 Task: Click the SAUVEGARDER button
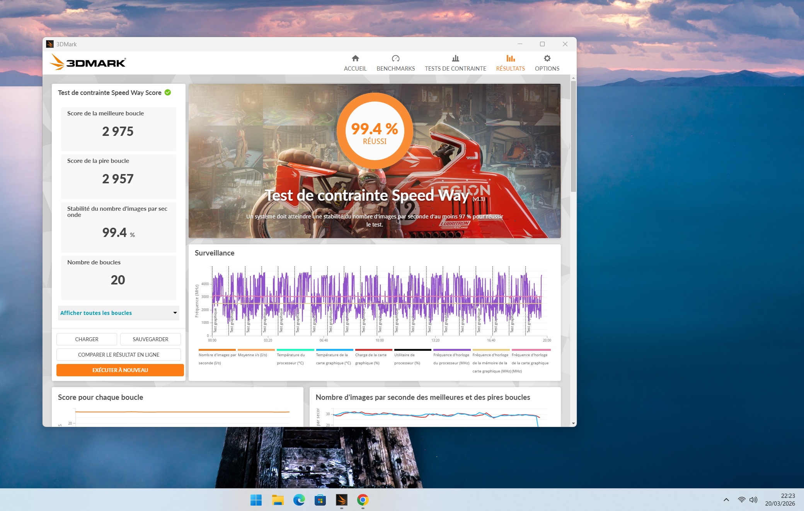pyautogui.click(x=150, y=339)
